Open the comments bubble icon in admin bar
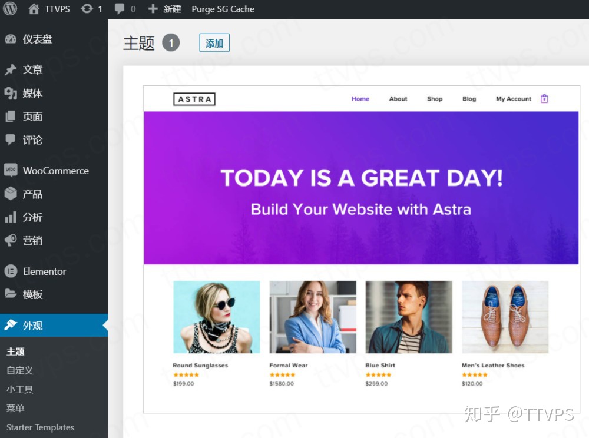The width and height of the screenshot is (589, 438). coord(120,9)
